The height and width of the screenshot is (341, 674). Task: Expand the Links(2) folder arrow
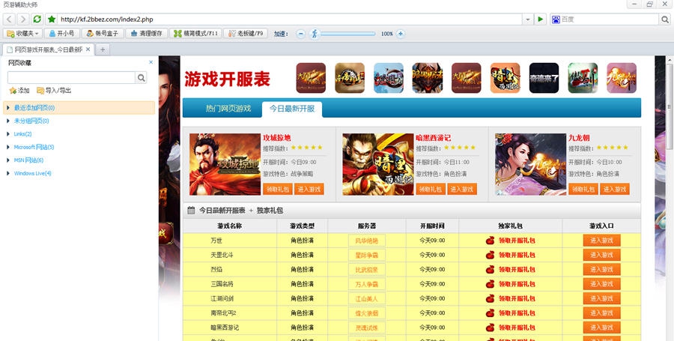tap(8, 134)
